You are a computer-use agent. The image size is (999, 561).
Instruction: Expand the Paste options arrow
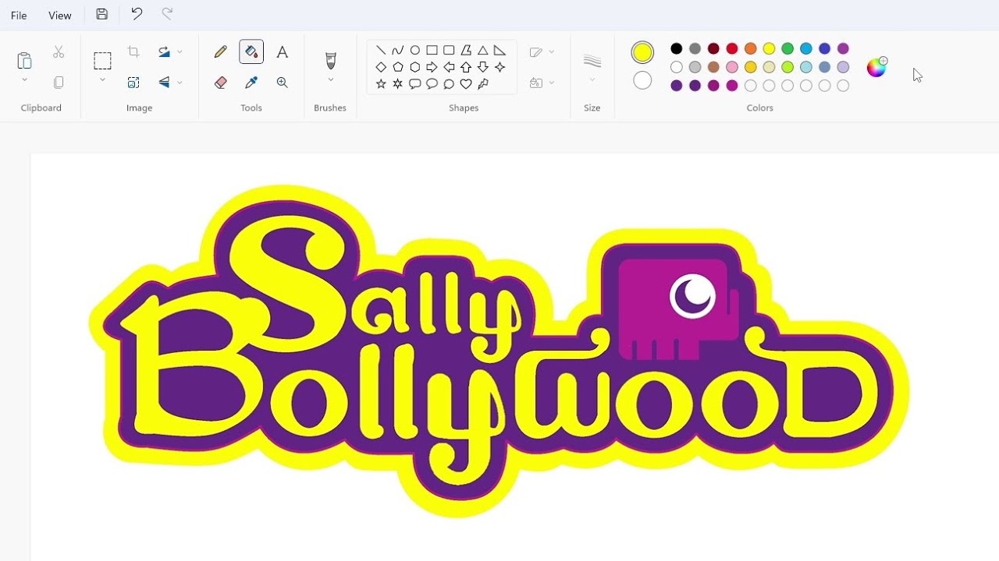pyautogui.click(x=24, y=80)
